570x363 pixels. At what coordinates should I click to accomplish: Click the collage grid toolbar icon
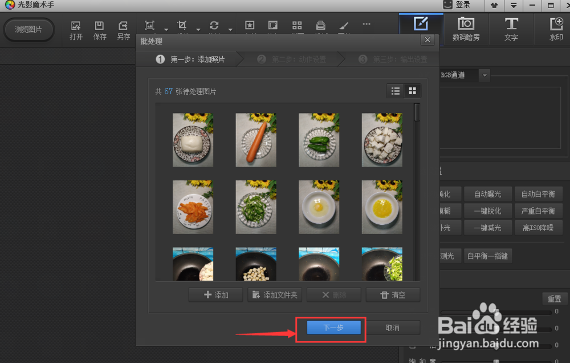tap(297, 25)
